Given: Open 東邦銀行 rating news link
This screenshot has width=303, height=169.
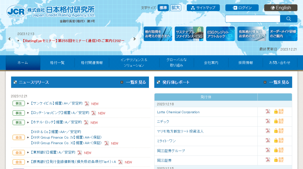Looking at the screenshot, I should tap(53, 152).
